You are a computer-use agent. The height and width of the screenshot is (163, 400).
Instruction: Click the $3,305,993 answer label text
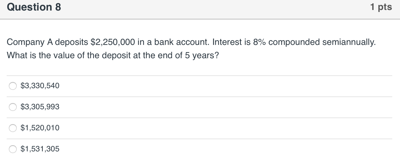tap(40, 107)
